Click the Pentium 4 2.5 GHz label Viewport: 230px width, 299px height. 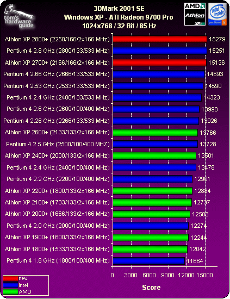pyautogui.click(x=58, y=144)
